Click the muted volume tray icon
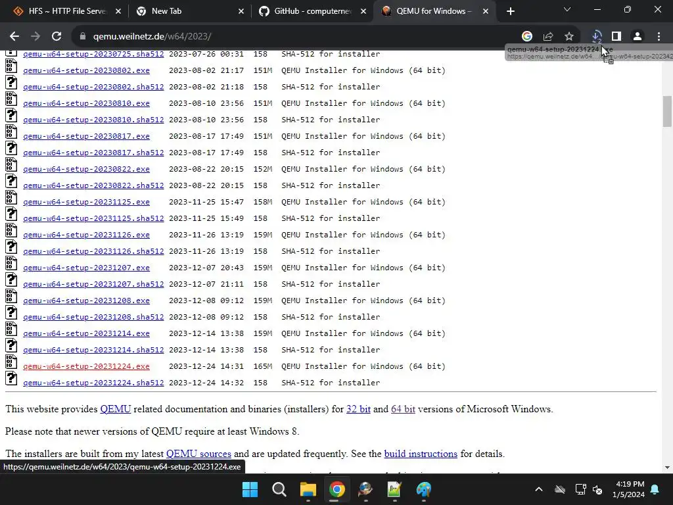Image resolution: width=673 pixels, height=505 pixels. tap(597, 489)
